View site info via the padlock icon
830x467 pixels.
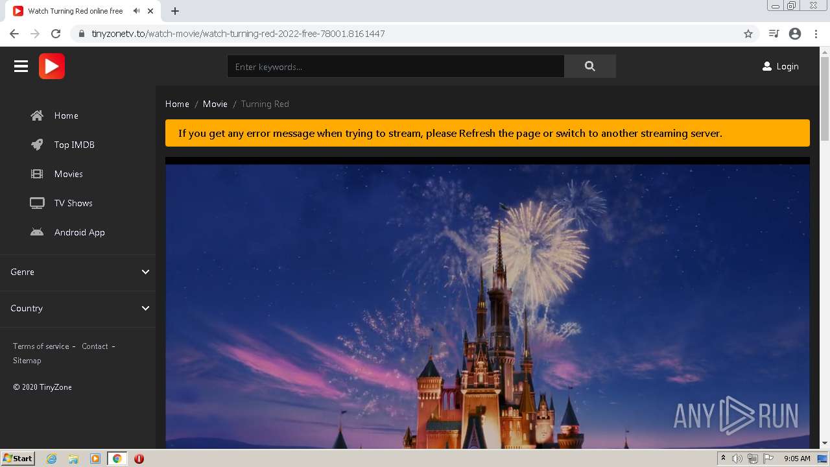81,34
